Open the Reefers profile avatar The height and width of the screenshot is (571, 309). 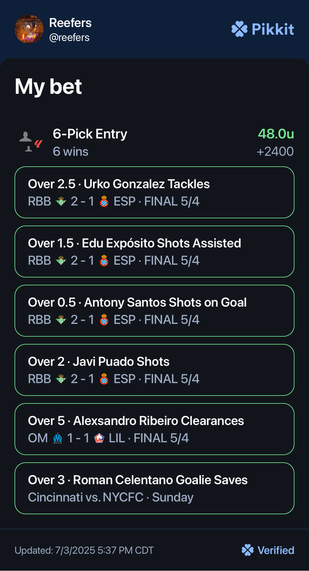tap(29, 29)
